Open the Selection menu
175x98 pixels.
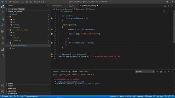tap(16, 2)
